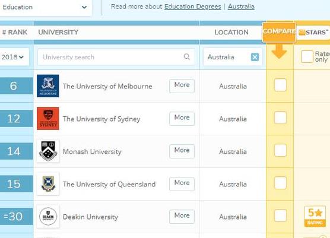The height and width of the screenshot is (238, 330).
Task: Click rank number 6 cell
Action: coord(17,86)
